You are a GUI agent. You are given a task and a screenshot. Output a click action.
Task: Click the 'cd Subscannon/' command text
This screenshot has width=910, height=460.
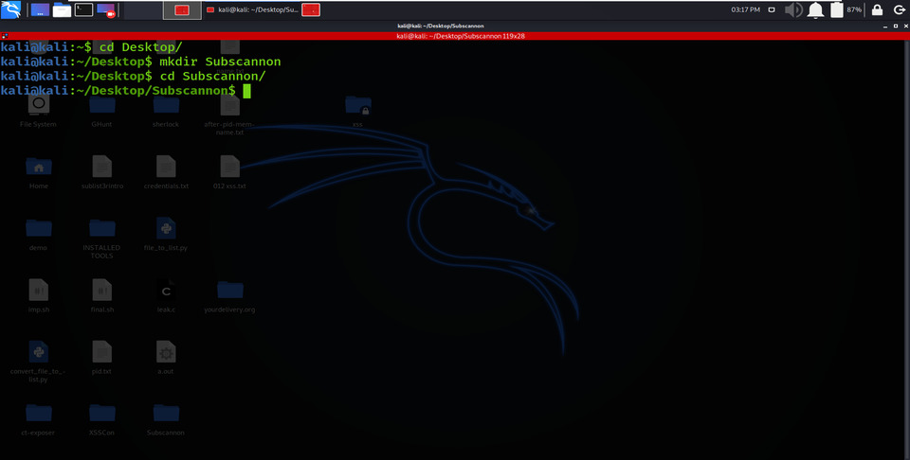212,77
